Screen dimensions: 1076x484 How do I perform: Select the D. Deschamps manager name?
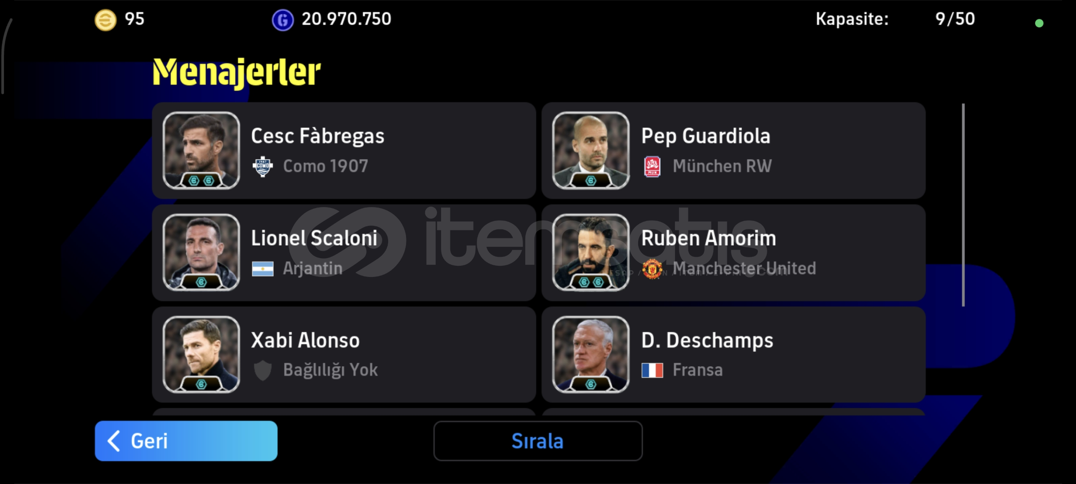pyautogui.click(x=707, y=340)
